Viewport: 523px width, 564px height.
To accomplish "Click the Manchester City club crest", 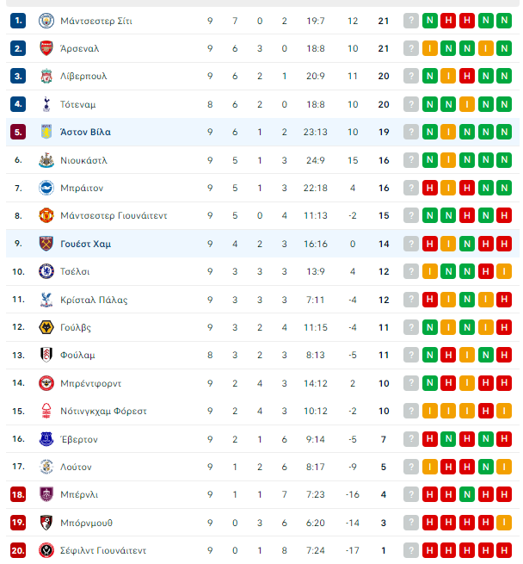I will 46,21.
